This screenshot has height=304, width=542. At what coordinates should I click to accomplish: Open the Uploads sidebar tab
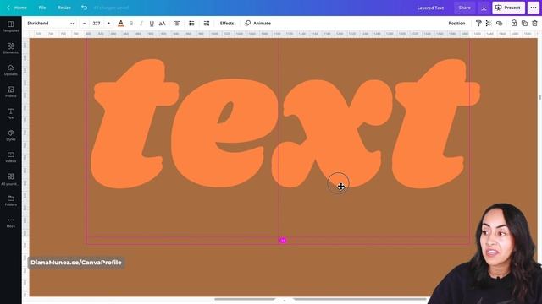pyautogui.click(x=11, y=70)
